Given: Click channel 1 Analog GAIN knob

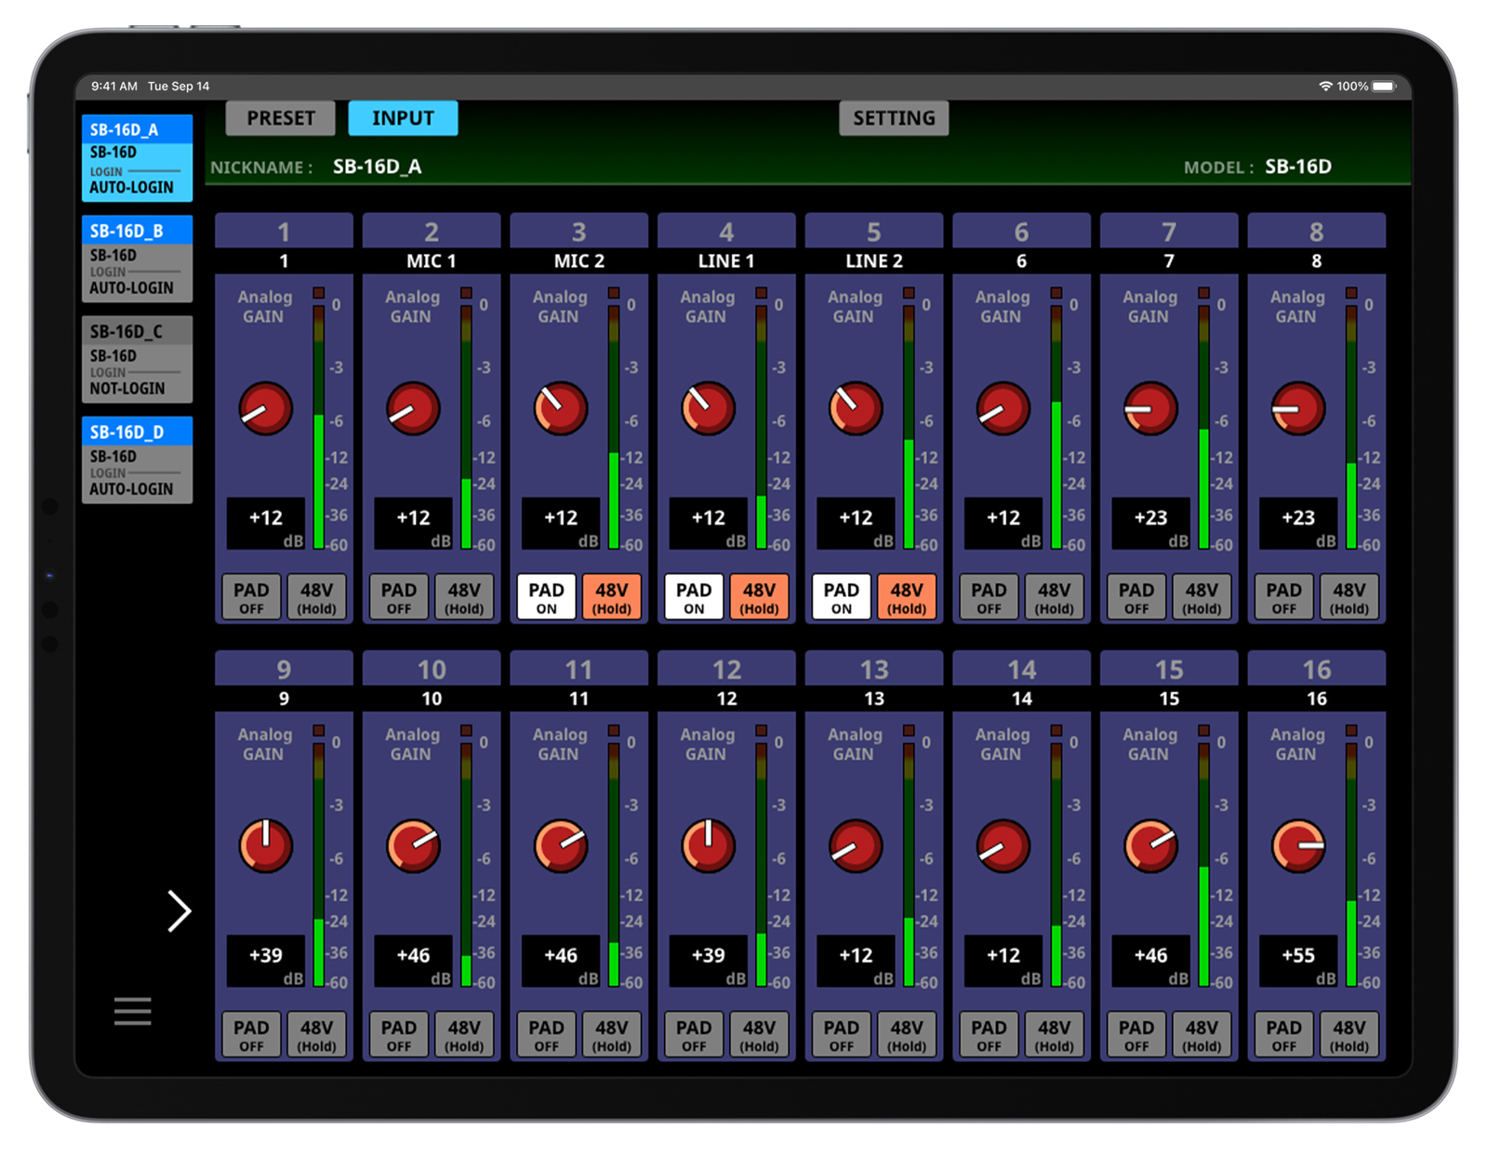Looking at the screenshot, I should (x=266, y=408).
